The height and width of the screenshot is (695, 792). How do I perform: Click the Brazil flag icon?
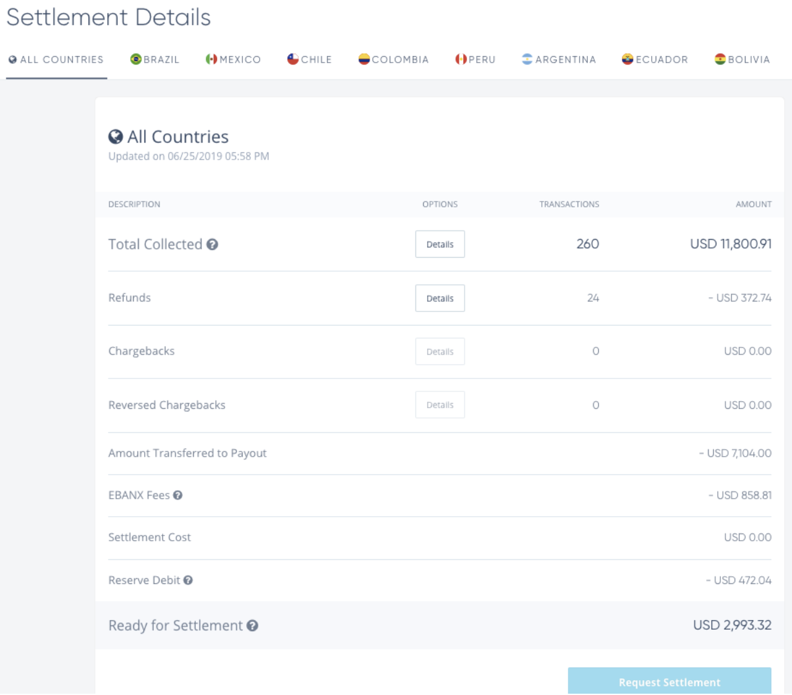pos(136,59)
